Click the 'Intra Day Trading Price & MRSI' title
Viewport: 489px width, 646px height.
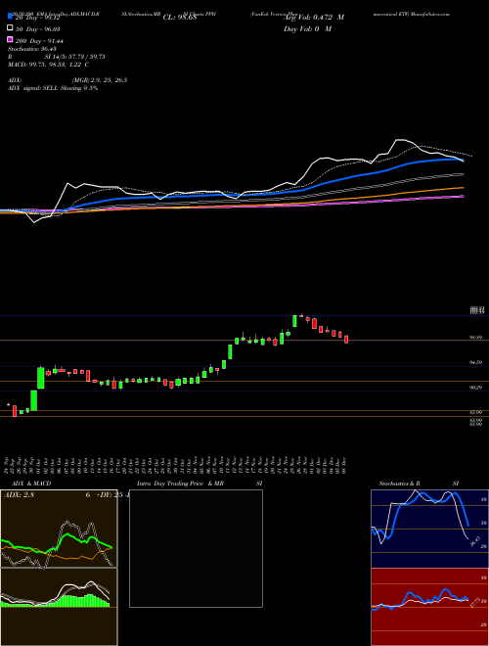point(200,484)
